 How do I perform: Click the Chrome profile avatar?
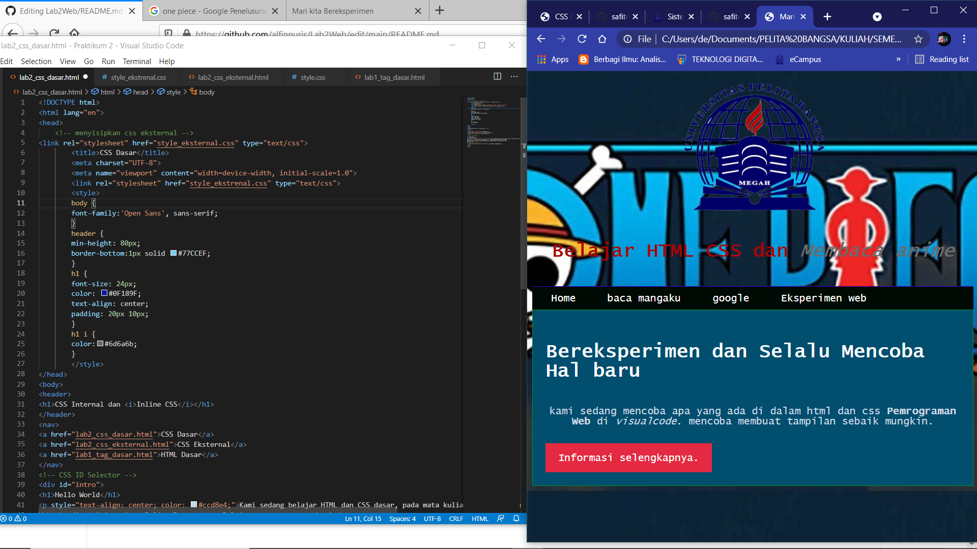(944, 39)
